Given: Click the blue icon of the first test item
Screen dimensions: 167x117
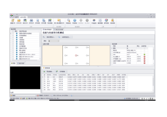Looking at the screenshot, I should (x=17, y=33).
